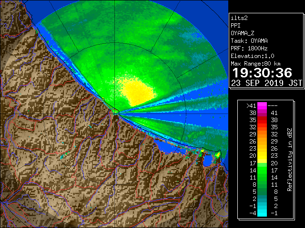The width and height of the screenshot is (305, 228).
Task: Select the "Task: OYAMA" line
Action: coord(249,41)
